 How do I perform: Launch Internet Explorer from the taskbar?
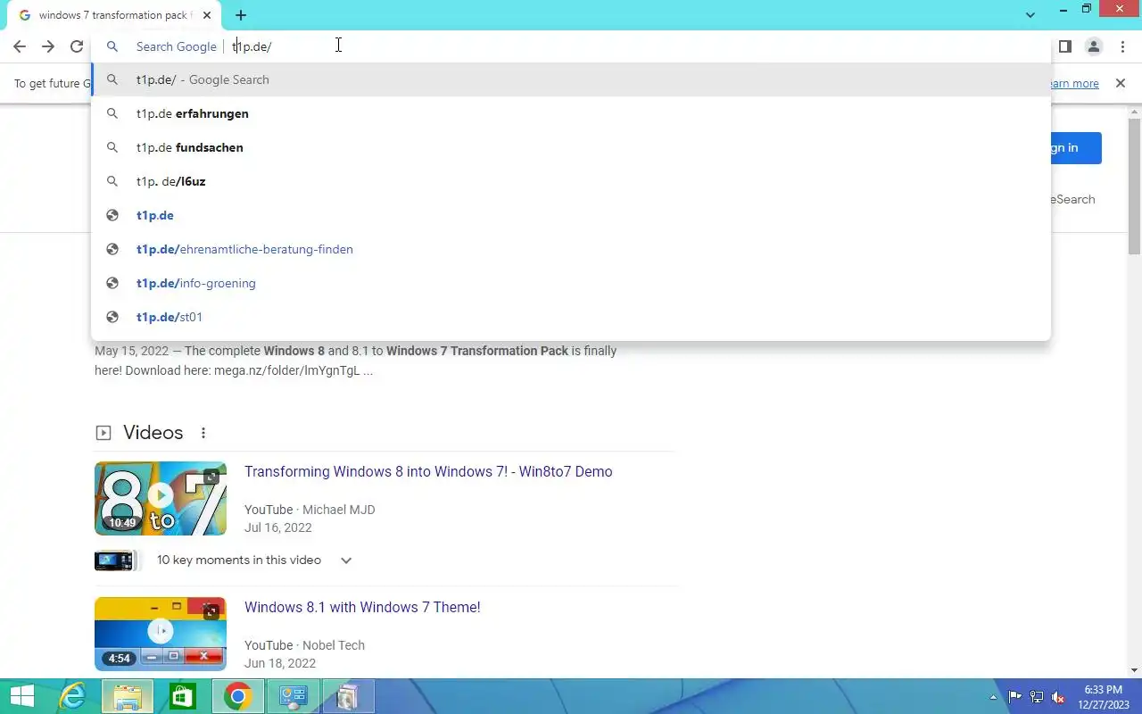[x=73, y=696]
